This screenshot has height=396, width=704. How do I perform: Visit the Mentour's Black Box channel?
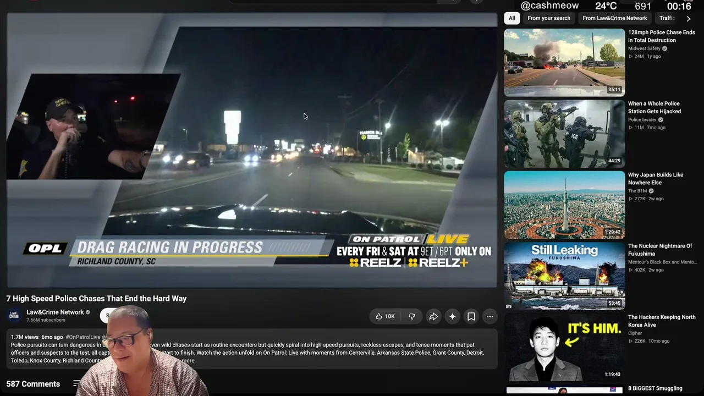[x=662, y=262]
